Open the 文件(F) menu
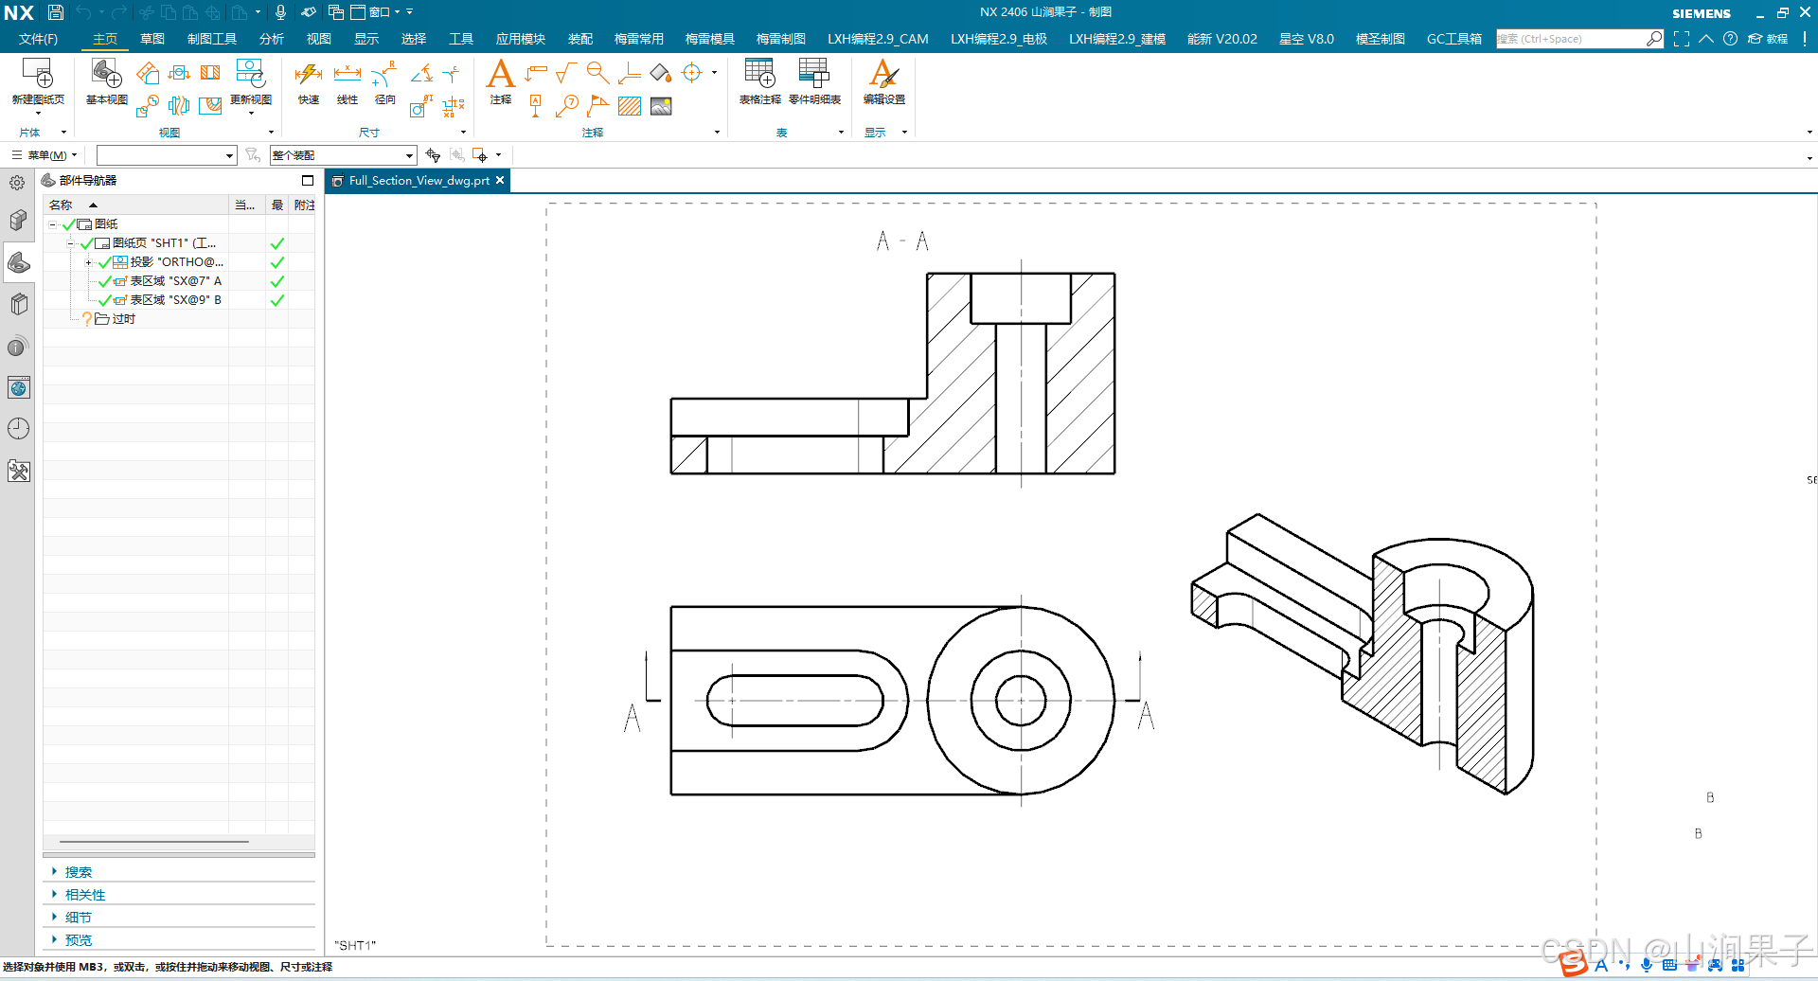 pyautogui.click(x=38, y=39)
